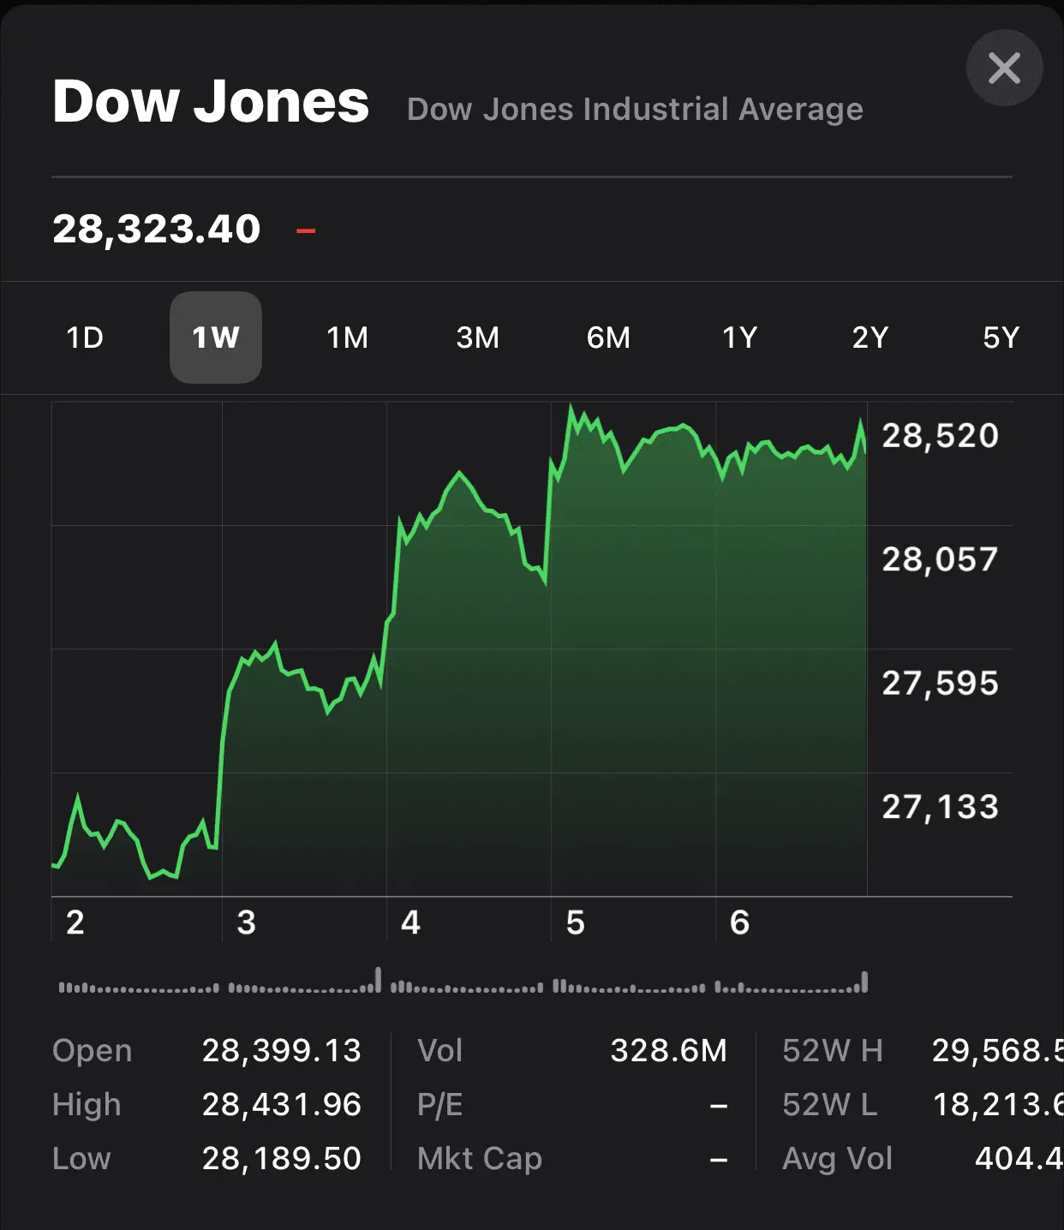The width and height of the screenshot is (1064, 1230).
Task: Tap the current price 28,323.40
Action: [156, 229]
